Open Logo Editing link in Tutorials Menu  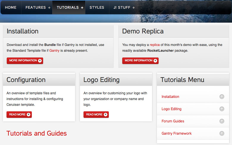click(172, 109)
